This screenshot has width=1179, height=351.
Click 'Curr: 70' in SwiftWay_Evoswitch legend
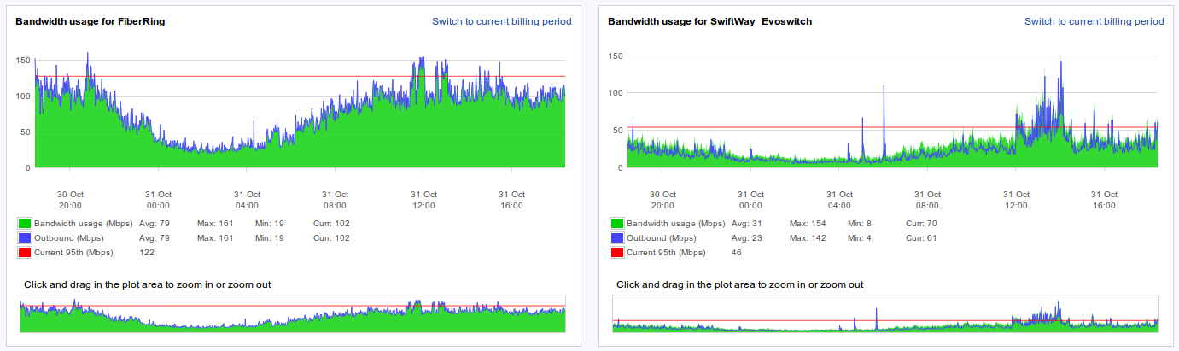[921, 224]
